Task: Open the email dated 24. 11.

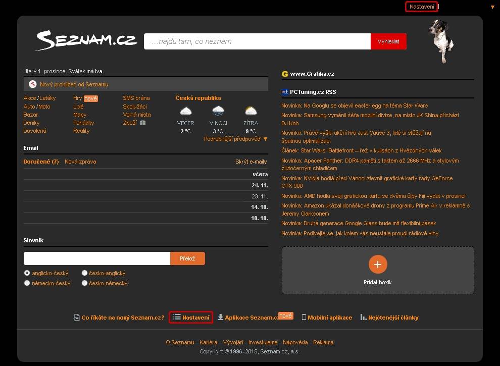Action: (146, 185)
